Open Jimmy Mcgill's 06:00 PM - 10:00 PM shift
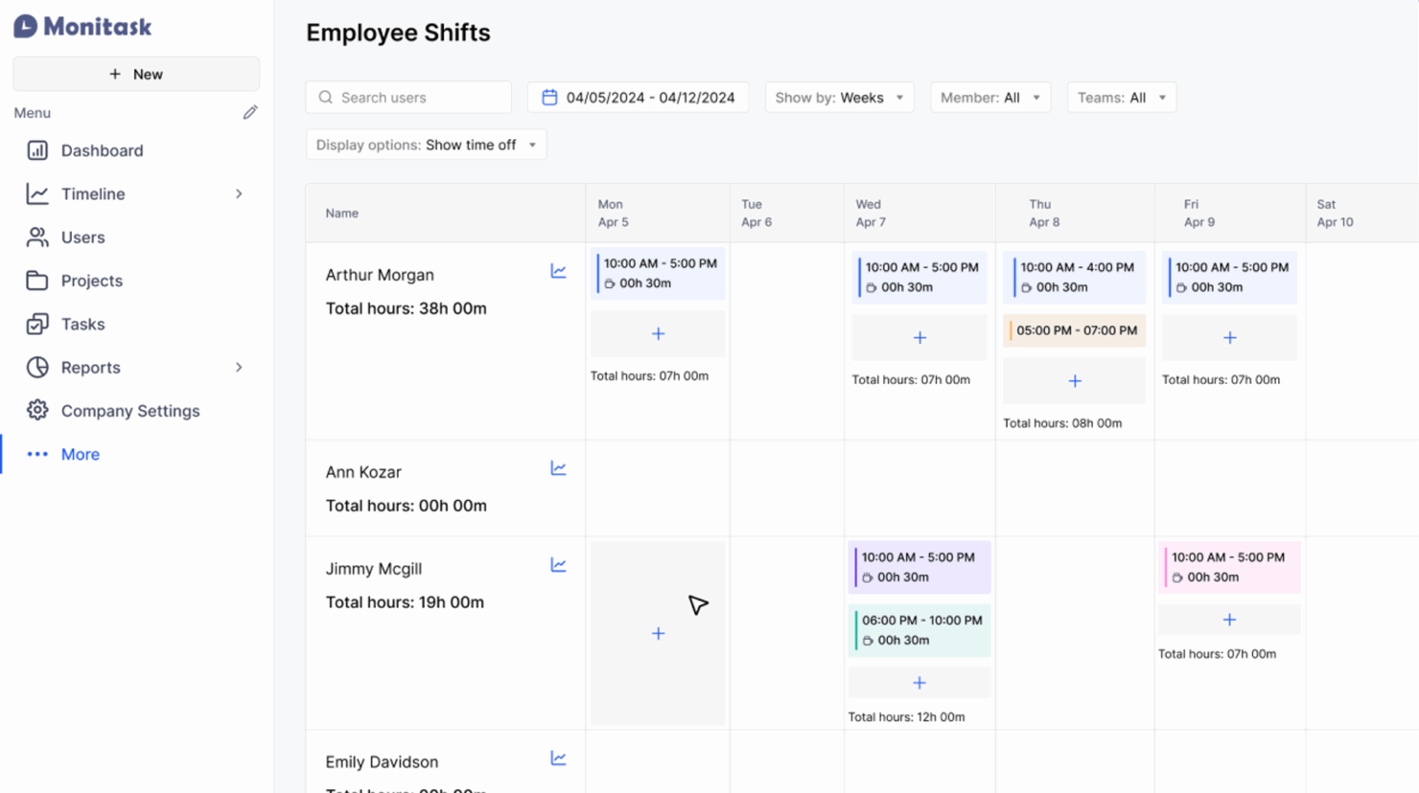 coord(919,629)
